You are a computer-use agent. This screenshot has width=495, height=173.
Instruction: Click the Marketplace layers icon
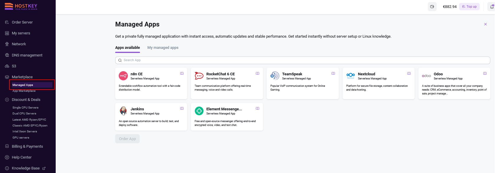coord(7,77)
